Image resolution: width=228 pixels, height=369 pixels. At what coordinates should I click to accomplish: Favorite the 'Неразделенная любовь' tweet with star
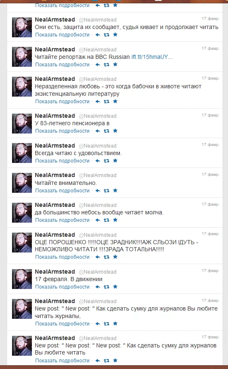point(115,102)
